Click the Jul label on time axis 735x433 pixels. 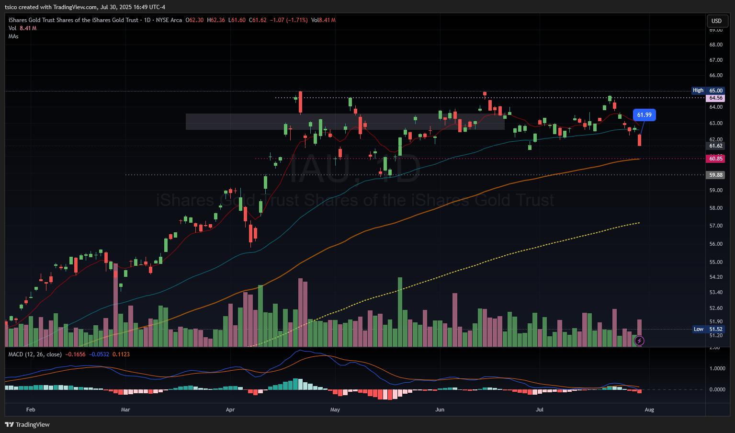pos(540,410)
